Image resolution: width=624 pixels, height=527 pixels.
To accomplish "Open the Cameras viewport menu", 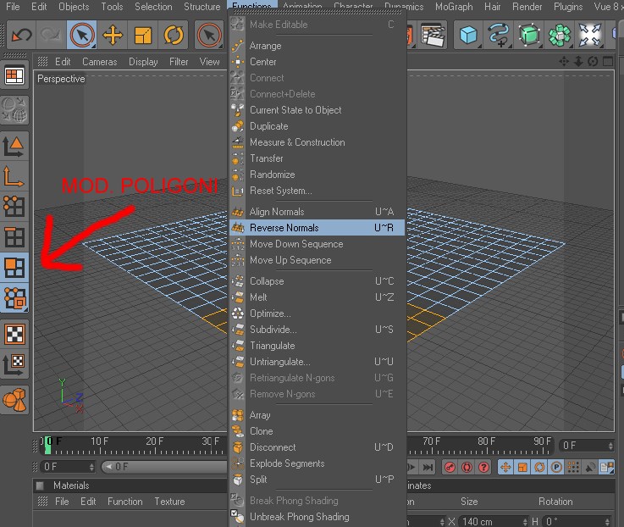I will click(x=100, y=62).
